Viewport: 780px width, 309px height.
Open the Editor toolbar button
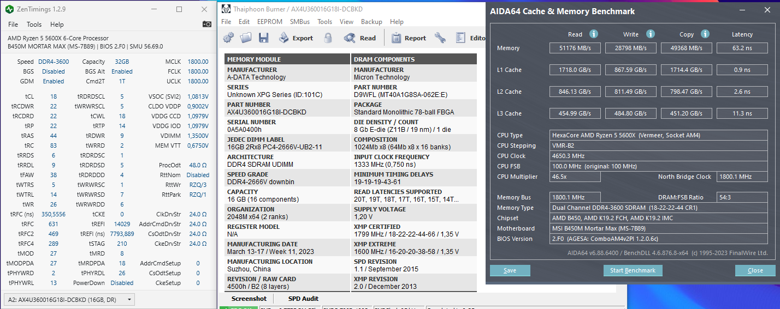[x=470, y=38]
